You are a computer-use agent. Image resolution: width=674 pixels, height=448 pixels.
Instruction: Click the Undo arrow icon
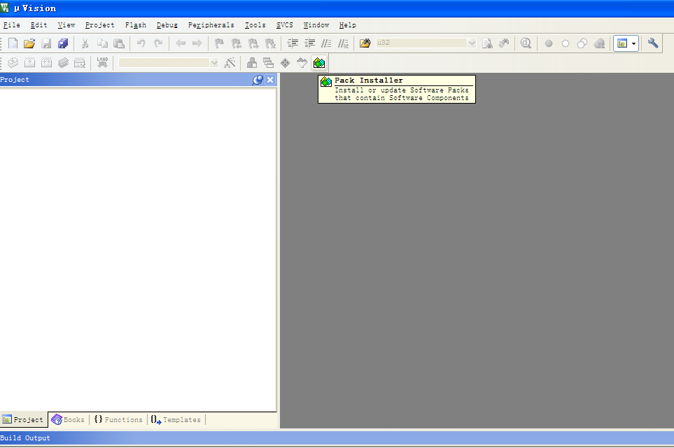coord(141,43)
